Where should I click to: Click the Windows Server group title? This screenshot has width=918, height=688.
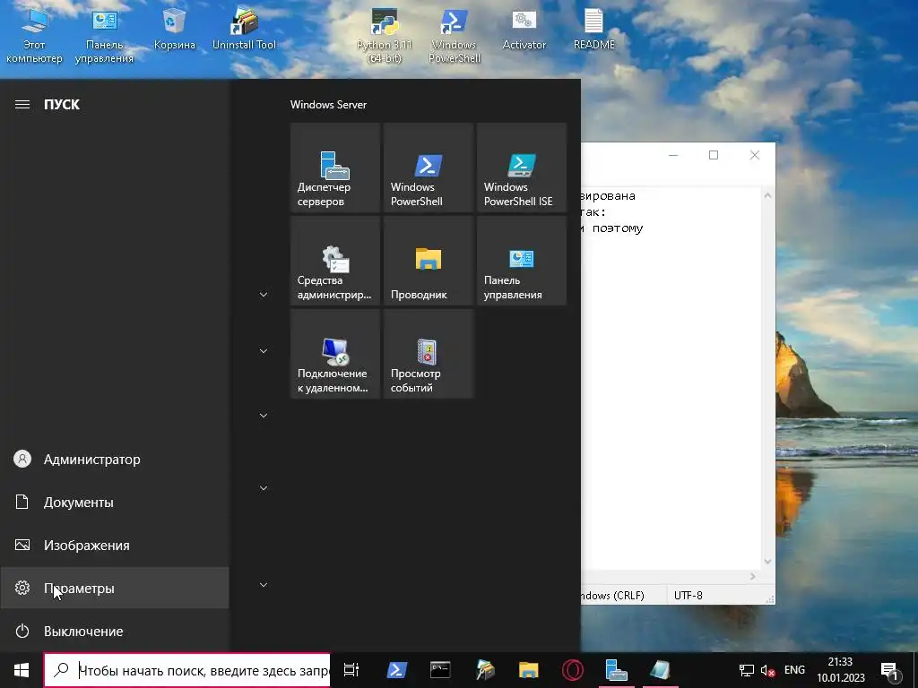coord(328,105)
